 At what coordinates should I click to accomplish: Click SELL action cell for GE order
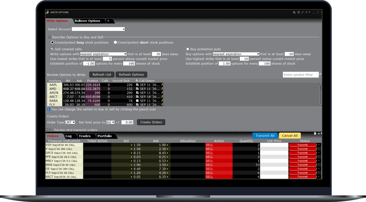click(x=219, y=169)
